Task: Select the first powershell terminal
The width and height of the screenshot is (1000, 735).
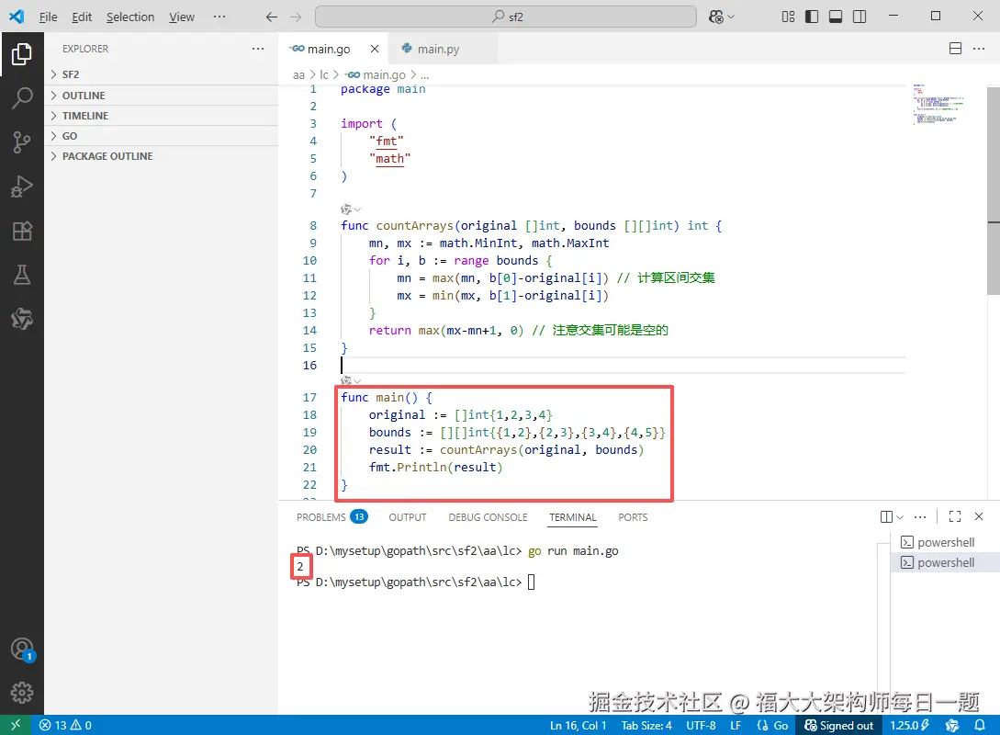Action: point(945,542)
